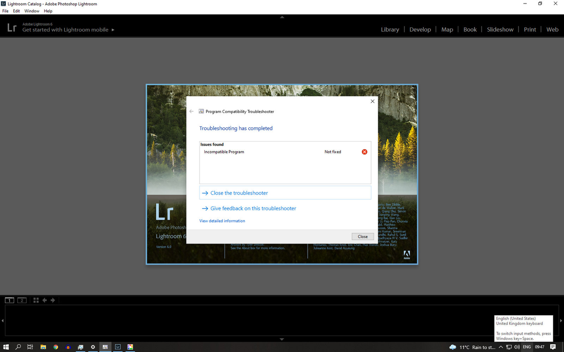Select Close the troubleshooter

[239, 193]
